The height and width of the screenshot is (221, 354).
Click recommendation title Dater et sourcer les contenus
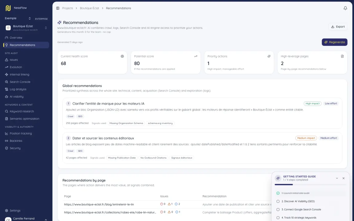pos(103,138)
